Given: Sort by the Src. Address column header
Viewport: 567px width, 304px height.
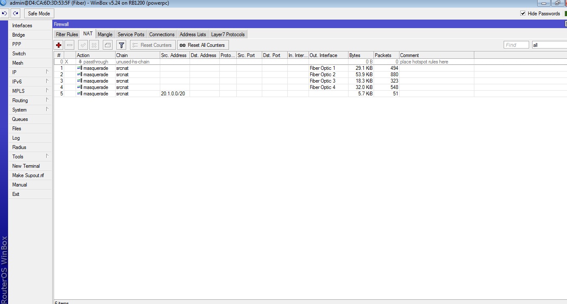Looking at the screenshot, I should [x=175, y=55].
